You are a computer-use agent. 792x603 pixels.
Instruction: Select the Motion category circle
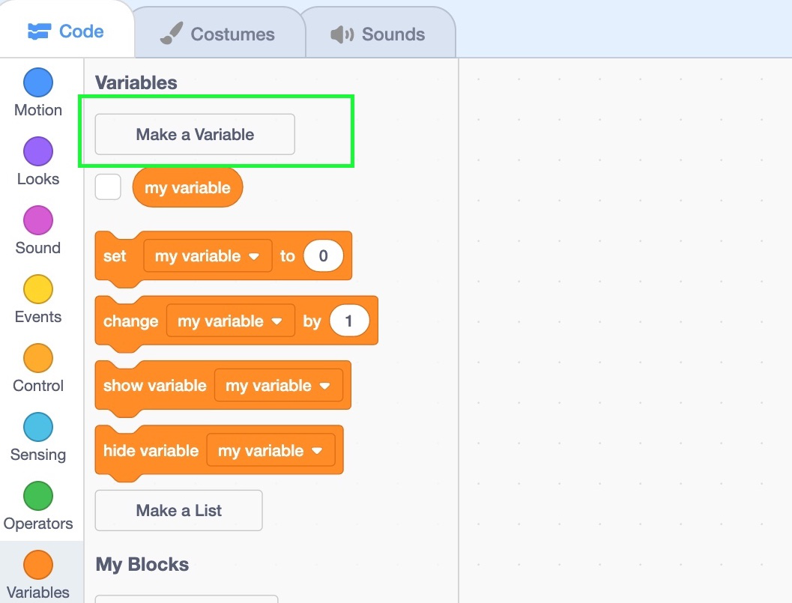38,83
